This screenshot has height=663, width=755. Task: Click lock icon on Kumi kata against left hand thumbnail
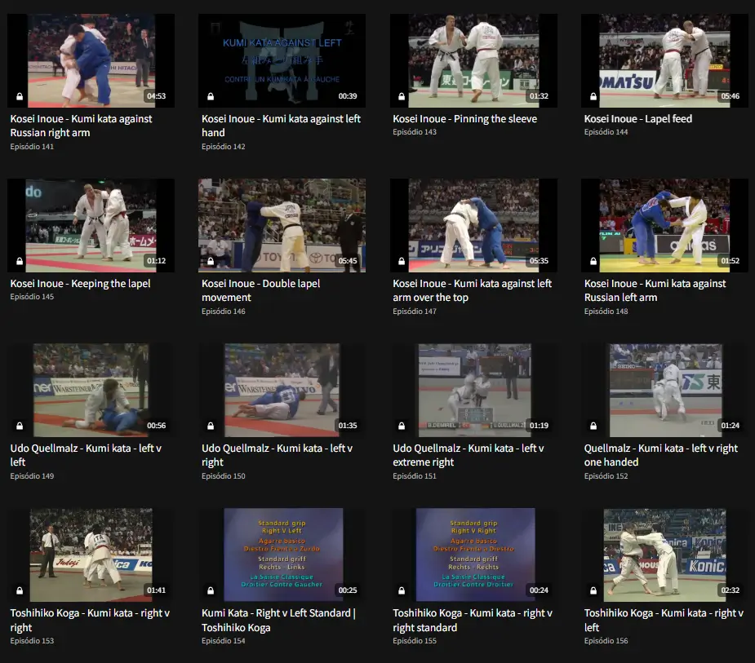click(x=211, y=96)
